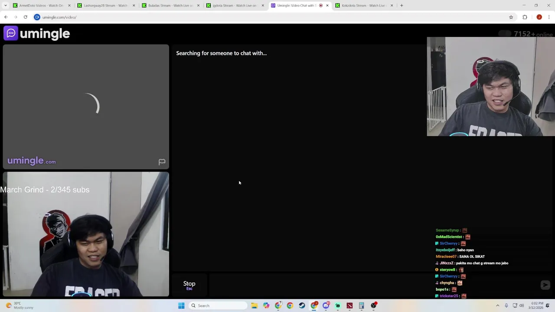This screenshot has height=312, width=555.
Task: Close the Kokzdota Stream tab
Action: tap(392, 6)
